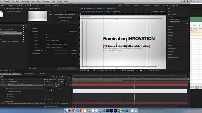
Task: Click the blue Reset transform link
Action: tap(45, 98)
